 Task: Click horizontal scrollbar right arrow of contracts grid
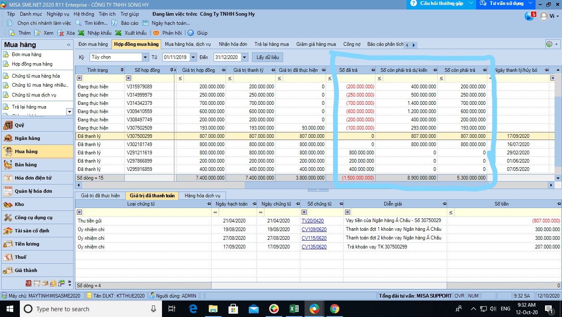551,185
